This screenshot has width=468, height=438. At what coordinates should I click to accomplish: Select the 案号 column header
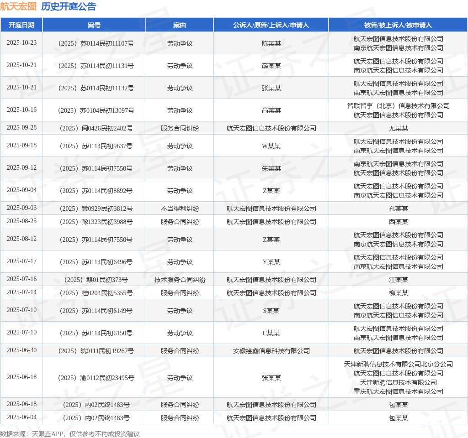[x=94, y=25]
